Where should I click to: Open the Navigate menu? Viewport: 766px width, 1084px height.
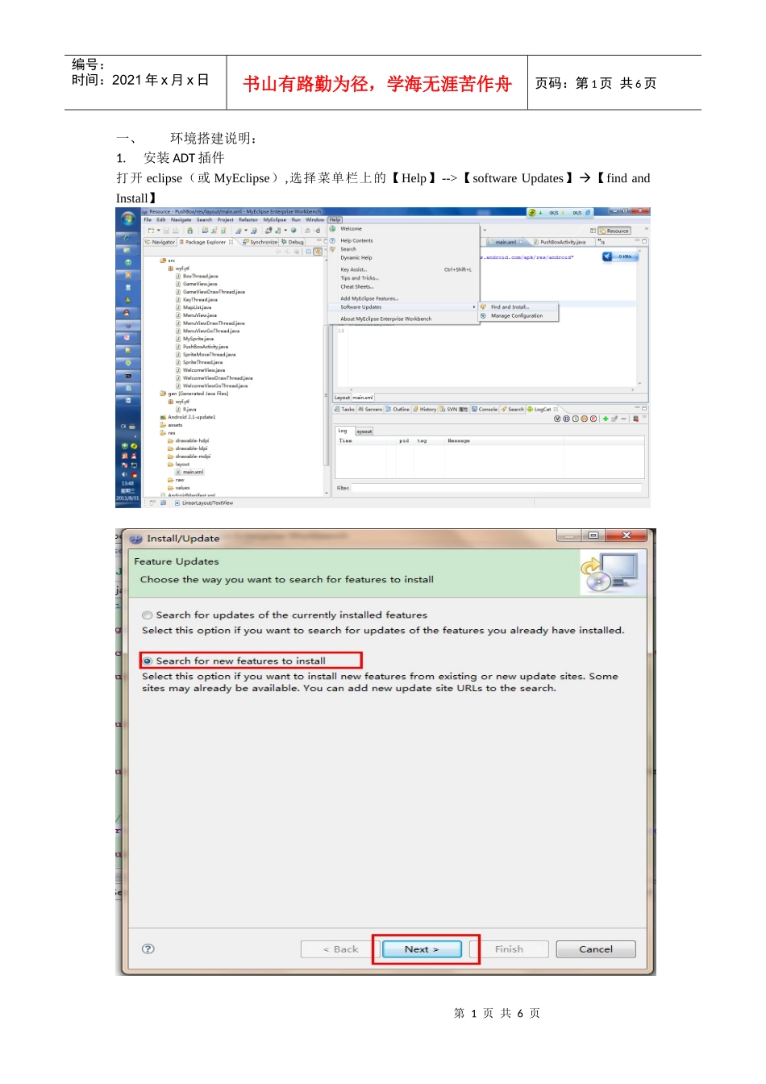[181, 219]
